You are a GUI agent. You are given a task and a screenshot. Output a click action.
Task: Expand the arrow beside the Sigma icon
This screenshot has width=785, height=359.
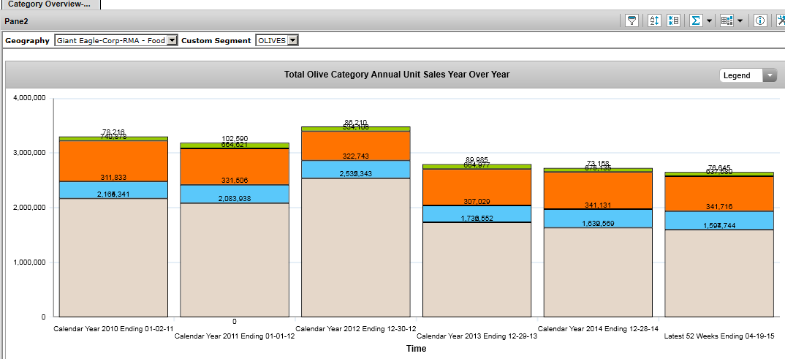709,21
